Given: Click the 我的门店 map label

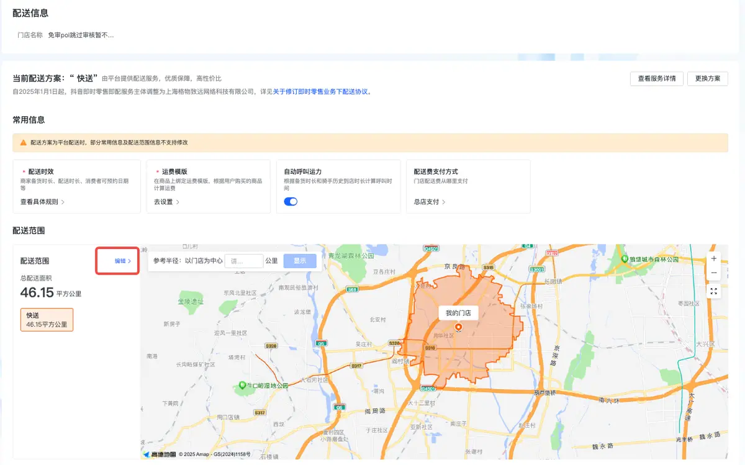Looking at the screenshot, I should point(458,313).
